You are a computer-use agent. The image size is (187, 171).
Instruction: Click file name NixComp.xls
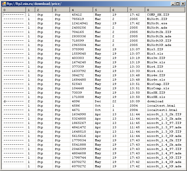[158, 88]
